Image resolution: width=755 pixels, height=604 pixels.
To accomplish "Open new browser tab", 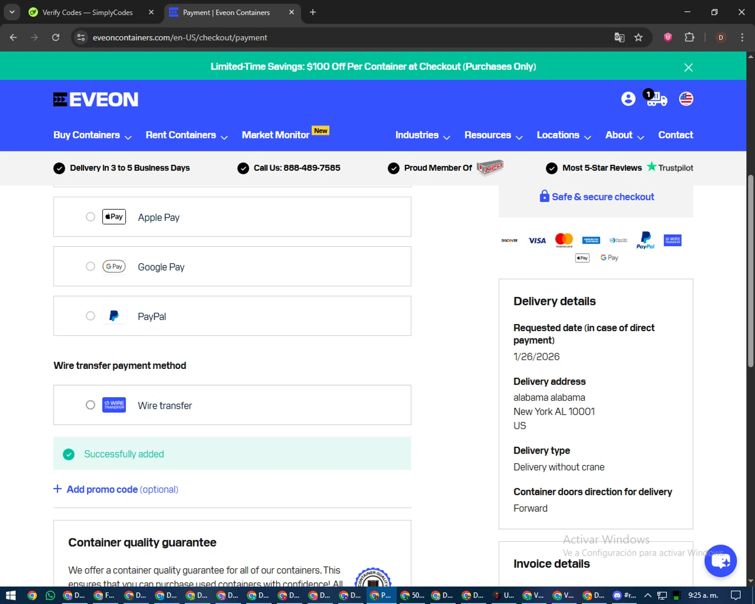I will pyautogui.click(x=313, y=12).
